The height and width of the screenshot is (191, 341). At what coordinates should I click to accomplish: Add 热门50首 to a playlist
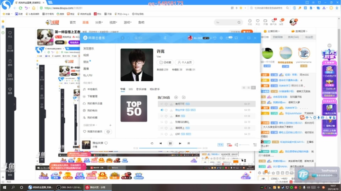[x=184, y=97]
